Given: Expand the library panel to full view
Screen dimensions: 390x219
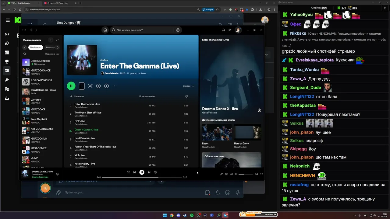Looking at the screenshot, I should pos(57,40).
